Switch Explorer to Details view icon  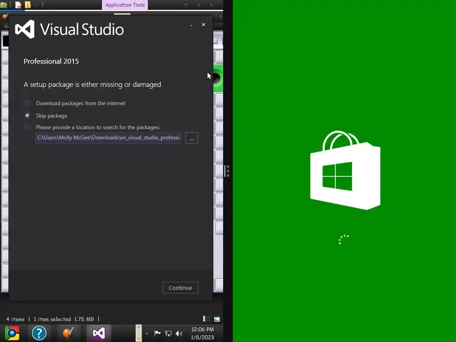(x=206, y=319)
